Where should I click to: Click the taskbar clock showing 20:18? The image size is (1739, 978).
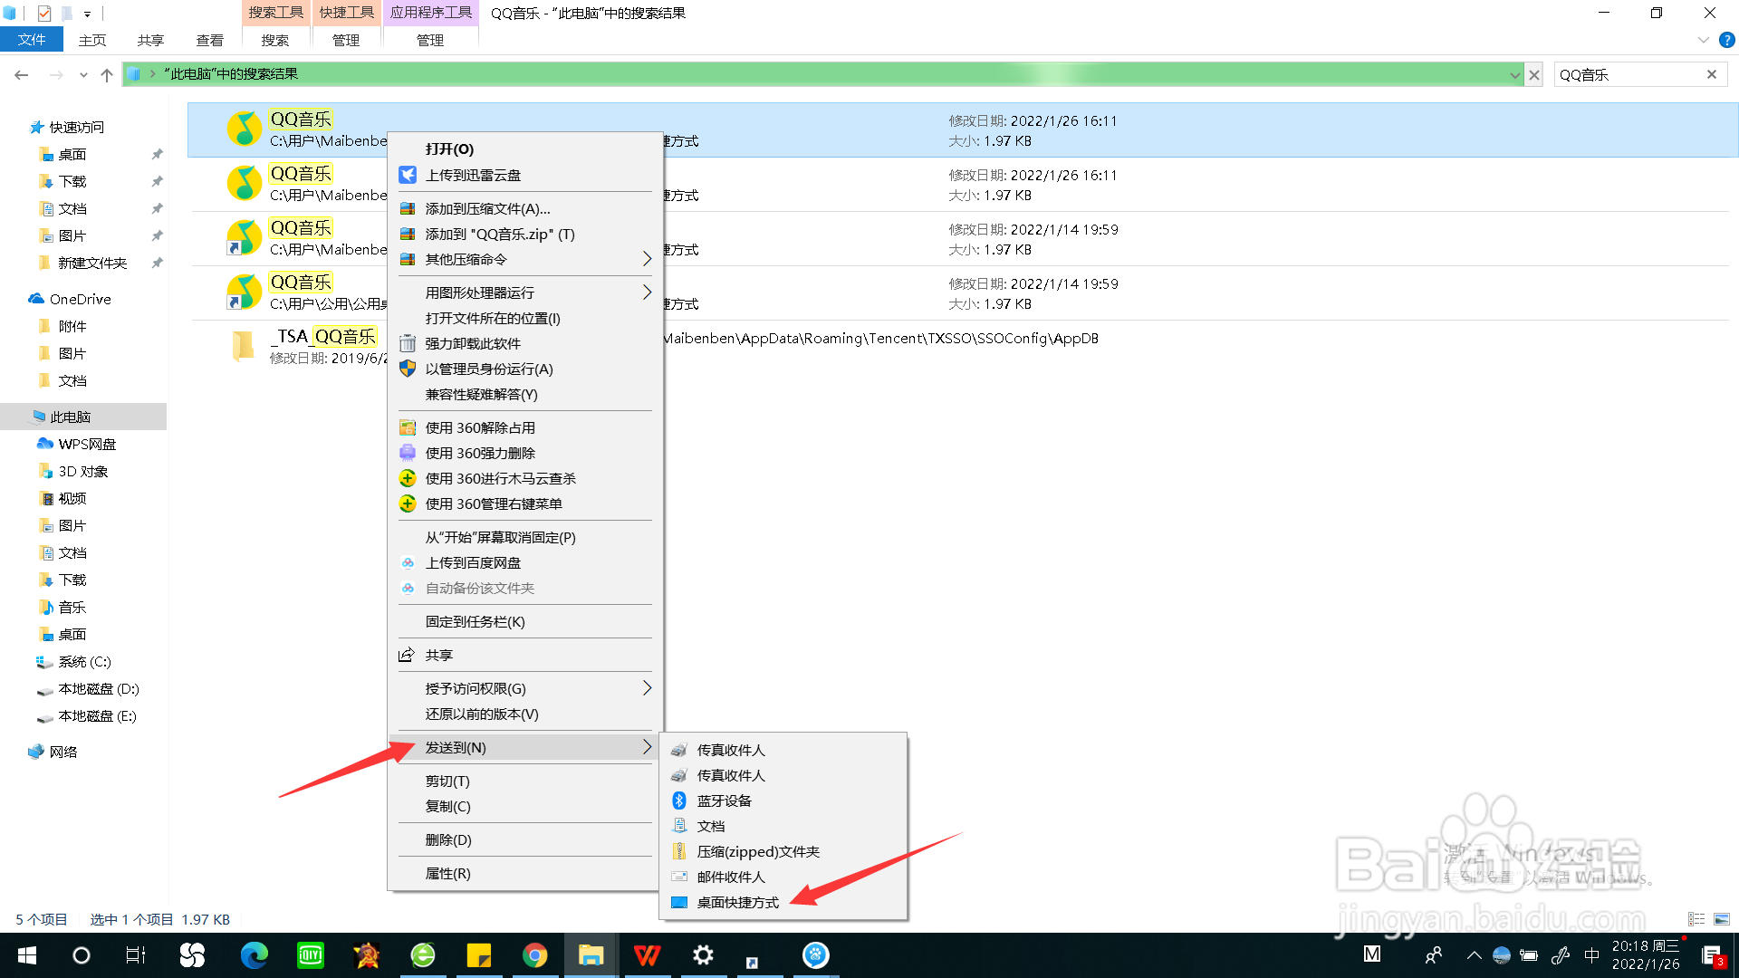[x=1646, y=955]
